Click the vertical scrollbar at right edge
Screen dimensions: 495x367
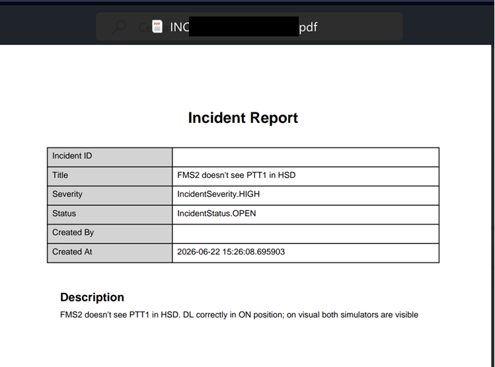click(493, 205)
